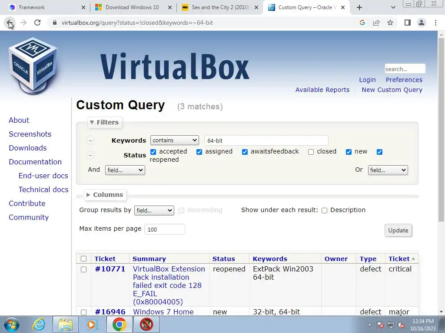The image size is (445, 333).
Task: Select ticket #10771 row checkbox
Action: pyautogui.click(x=83, y=269)
